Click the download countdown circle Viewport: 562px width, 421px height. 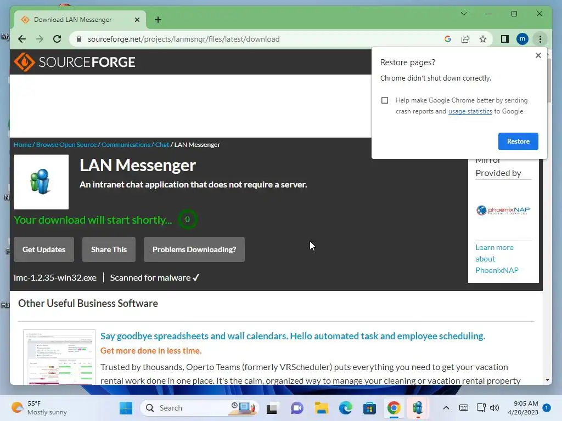(x=187, y=219)
